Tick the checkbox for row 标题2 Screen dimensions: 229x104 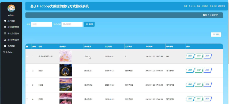coord(27,85)
